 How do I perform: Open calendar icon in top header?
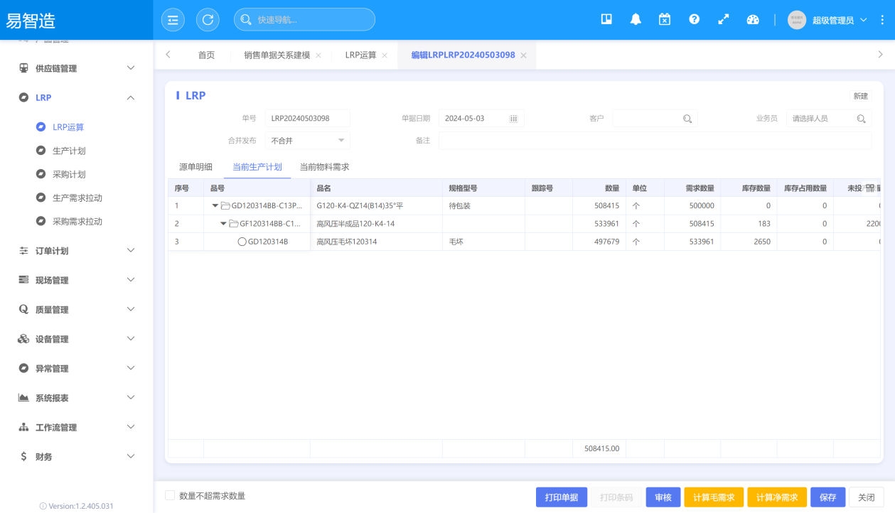(x=665, y=20)
